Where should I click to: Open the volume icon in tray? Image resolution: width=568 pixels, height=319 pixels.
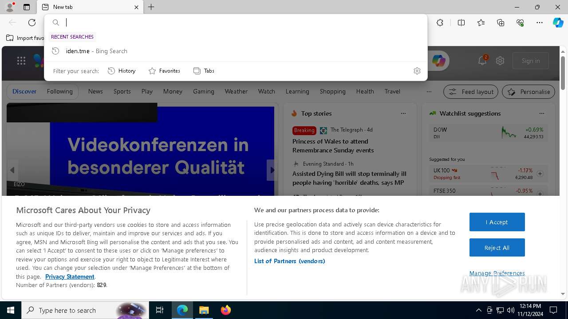click(x=511, y=310)
